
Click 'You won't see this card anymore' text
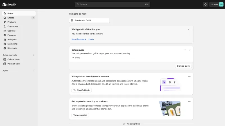click(87, 34)
